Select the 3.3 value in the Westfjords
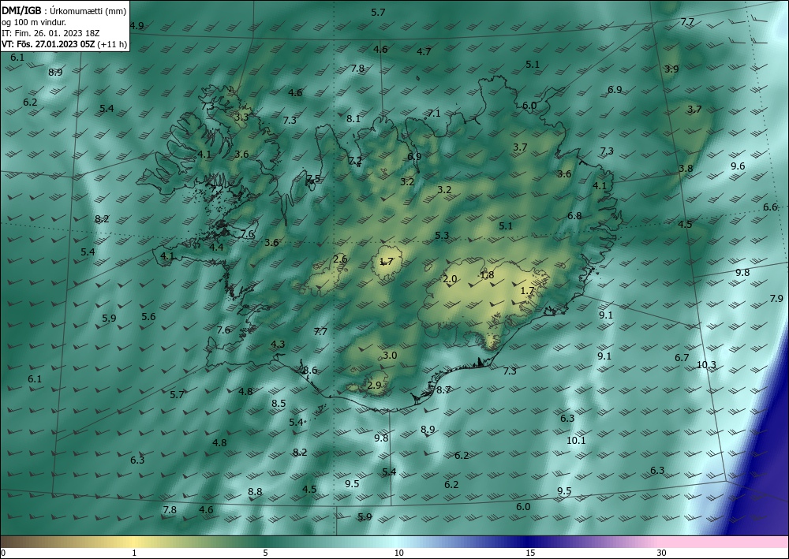The width and height of the screenshot is (789, 559). (x=241, y=117)
